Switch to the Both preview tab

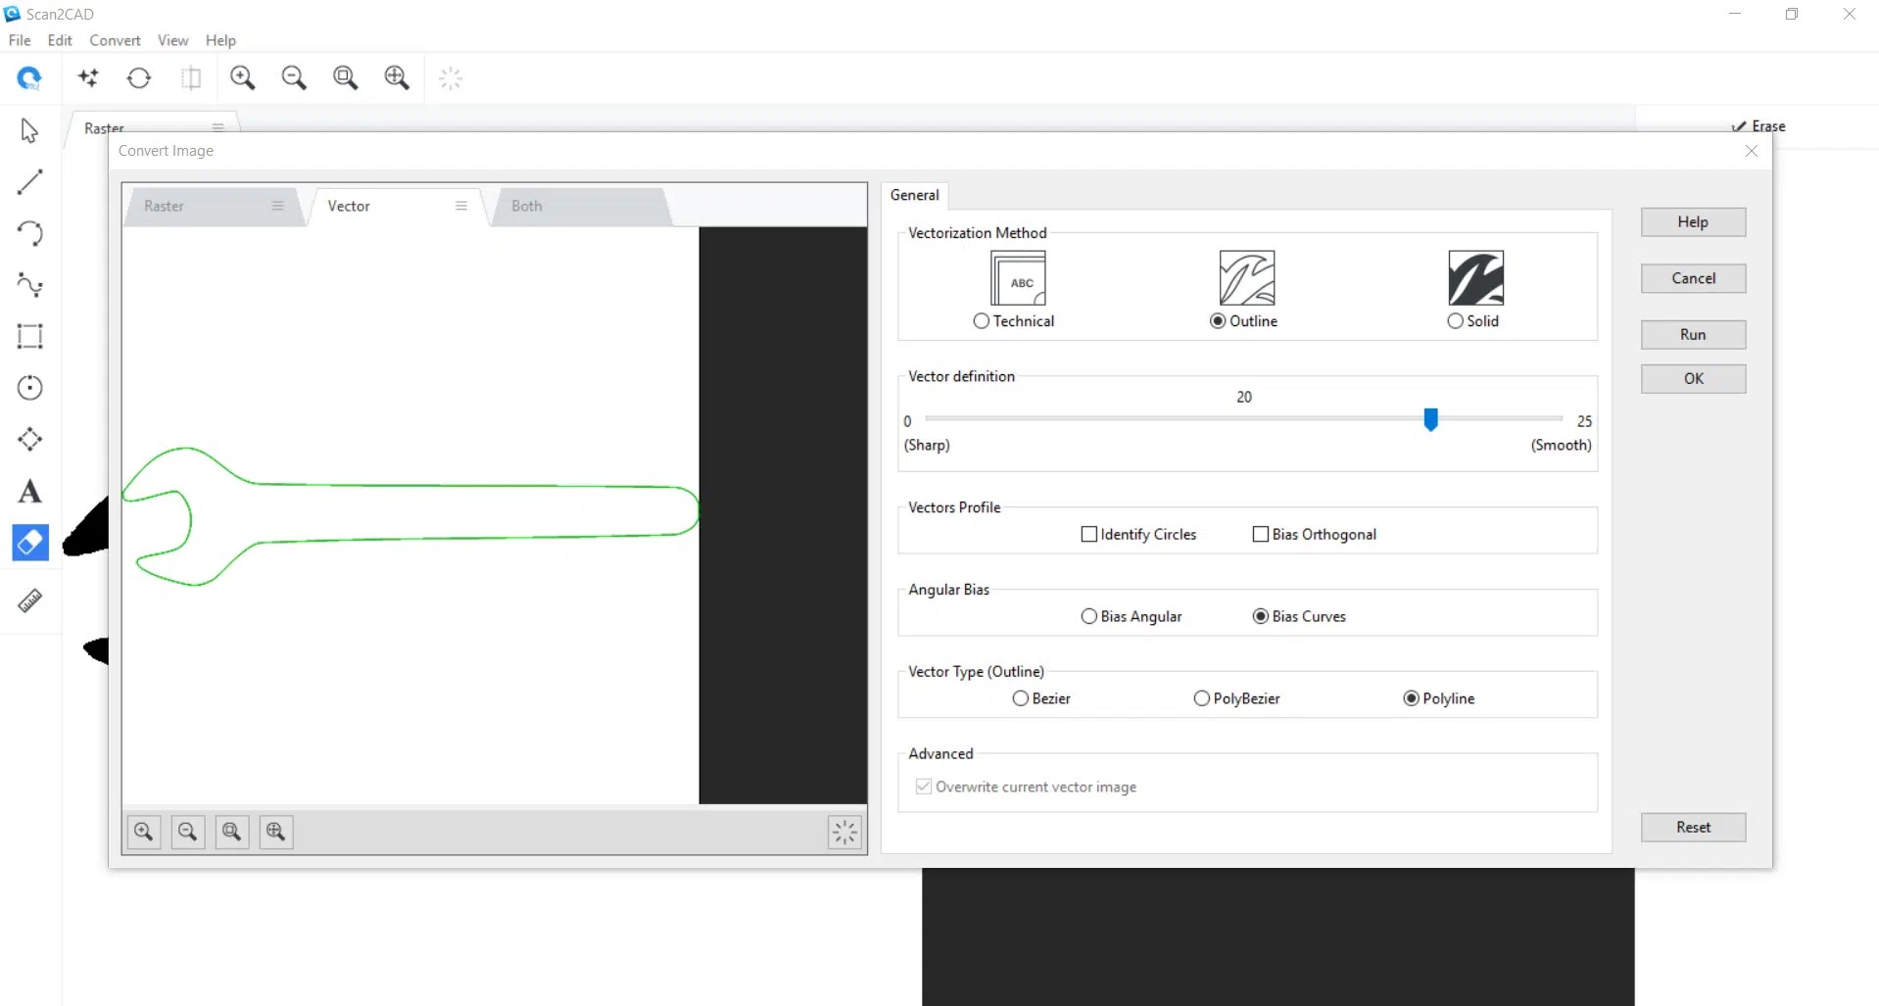[x=527, y=206]
